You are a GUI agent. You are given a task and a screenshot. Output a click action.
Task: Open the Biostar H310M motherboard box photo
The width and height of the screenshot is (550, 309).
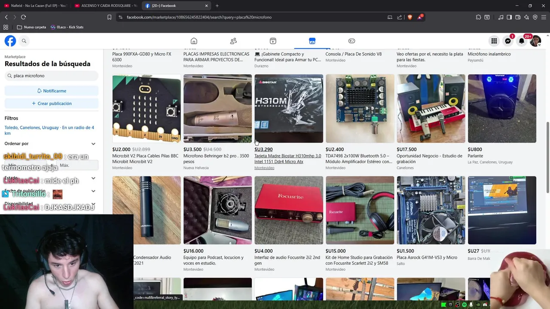point(289,109)
